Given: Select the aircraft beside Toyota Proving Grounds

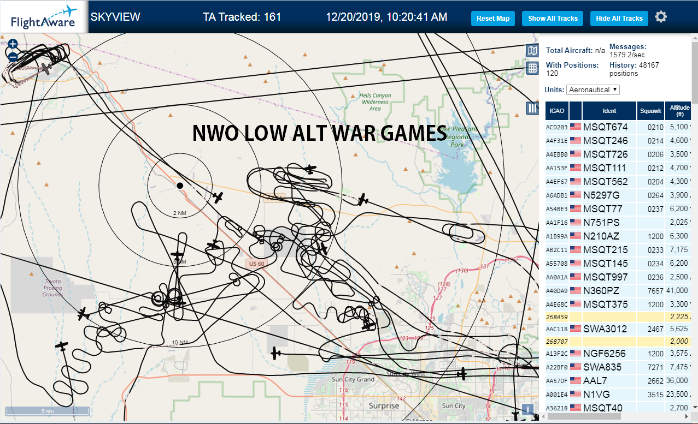Looking at the screenshot, I should (x=83, y=314).
